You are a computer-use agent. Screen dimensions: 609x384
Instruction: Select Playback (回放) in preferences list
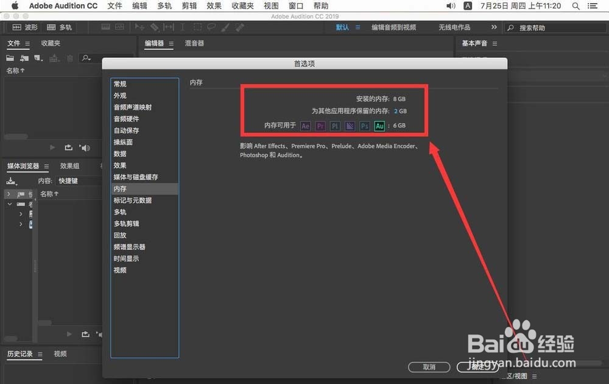(x=144, y=235)
